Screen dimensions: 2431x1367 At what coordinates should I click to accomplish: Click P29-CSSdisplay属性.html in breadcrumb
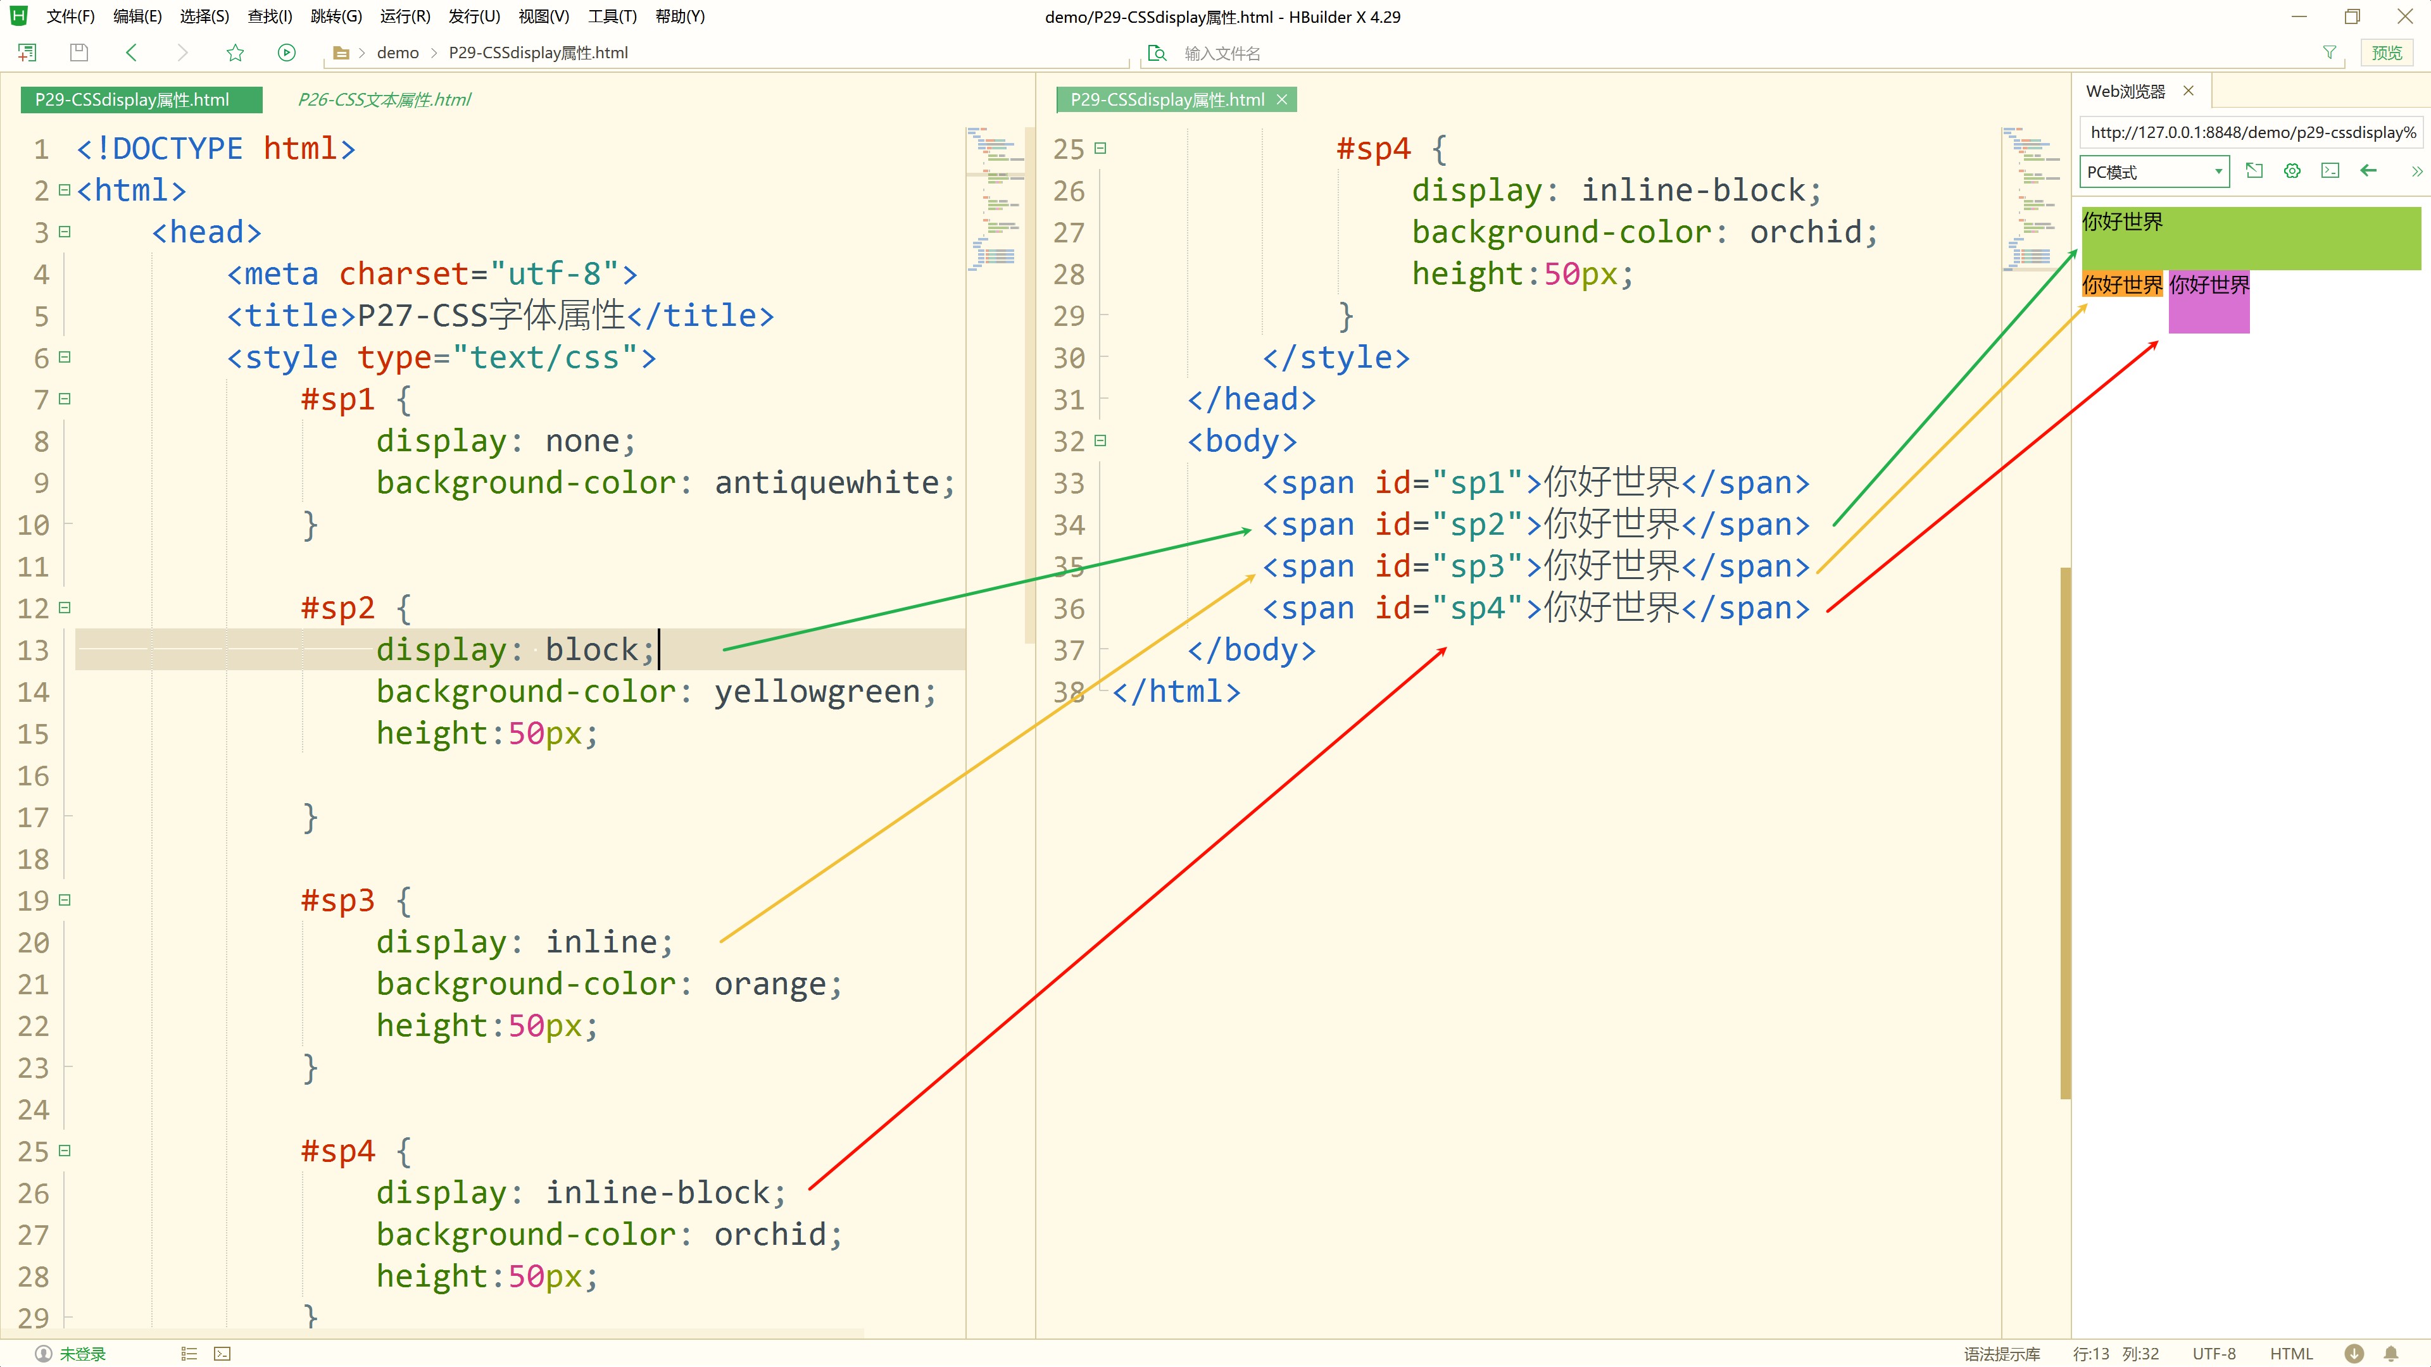coord(538,53)
